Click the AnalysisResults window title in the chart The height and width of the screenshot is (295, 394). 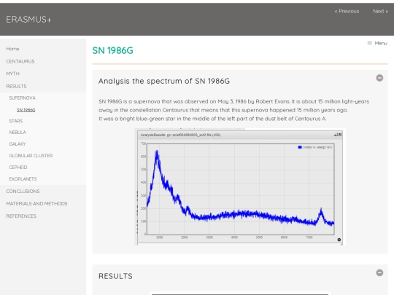(x=180, y=135)
